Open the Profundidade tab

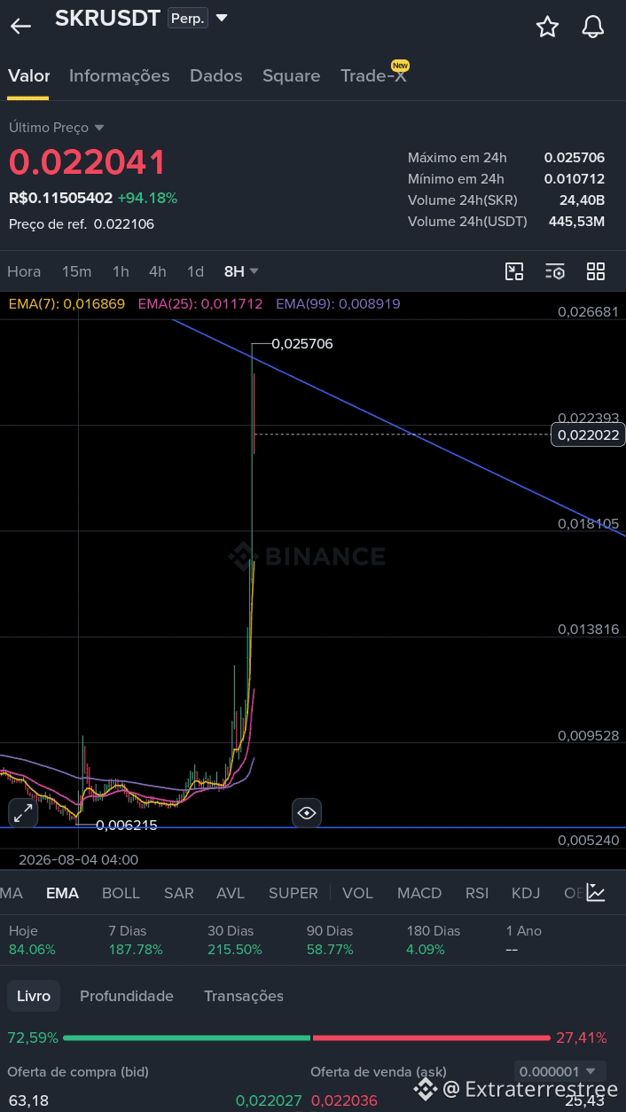127,996
